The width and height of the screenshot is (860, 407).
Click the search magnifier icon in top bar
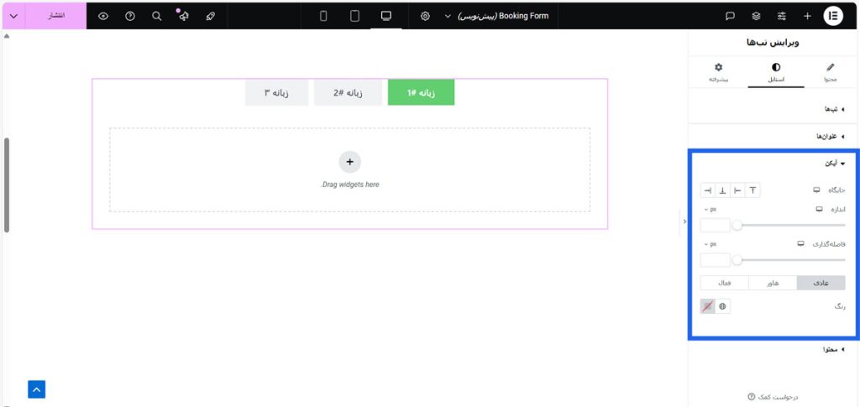point(156,16)
